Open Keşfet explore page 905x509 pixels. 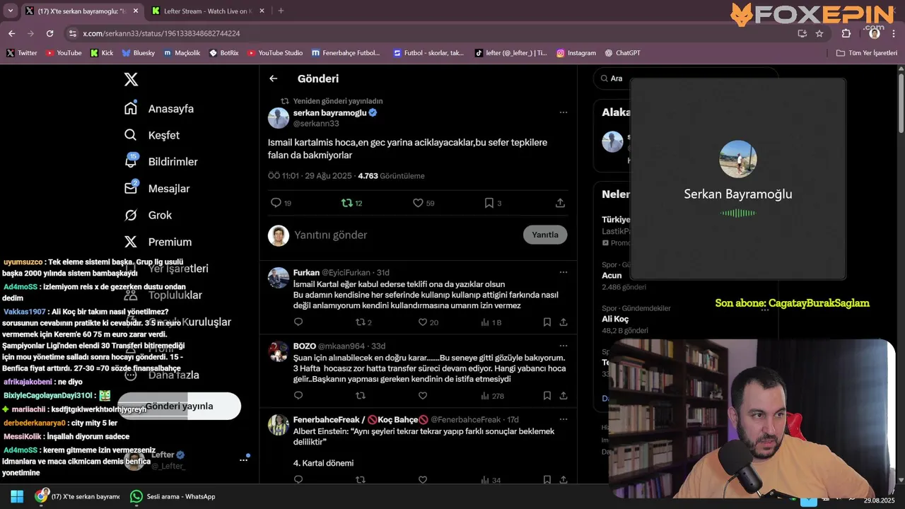(152, 135)
